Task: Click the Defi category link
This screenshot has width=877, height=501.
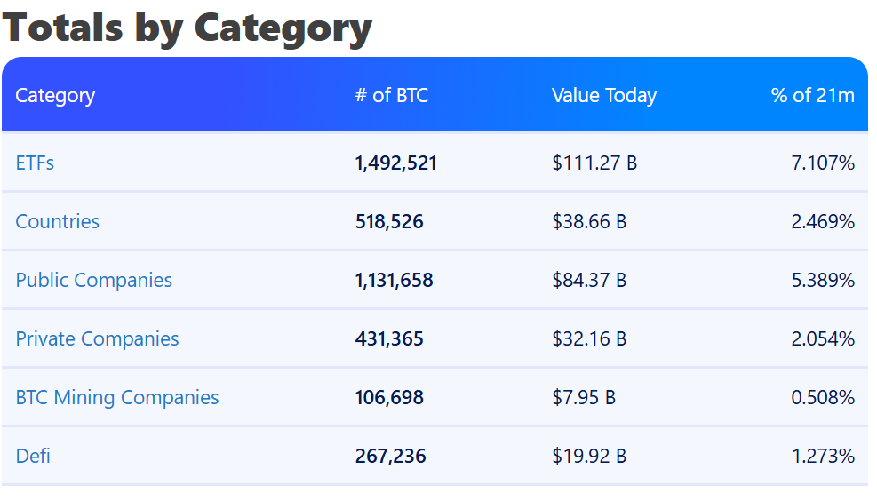Action: (33, 457)
